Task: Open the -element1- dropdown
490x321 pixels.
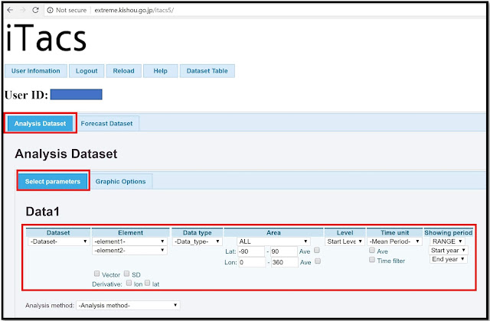Action: point(129,242)
